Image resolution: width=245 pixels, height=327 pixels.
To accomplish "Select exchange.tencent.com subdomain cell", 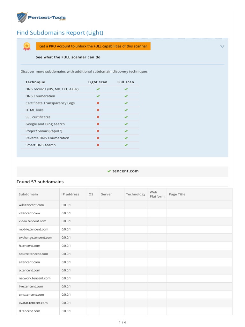I will (x=38, y=238).
